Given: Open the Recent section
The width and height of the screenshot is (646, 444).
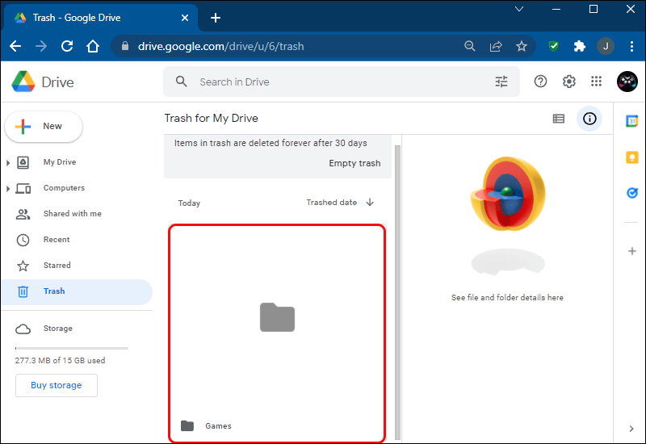Looking at the screenshot, I should coord(57,240).
